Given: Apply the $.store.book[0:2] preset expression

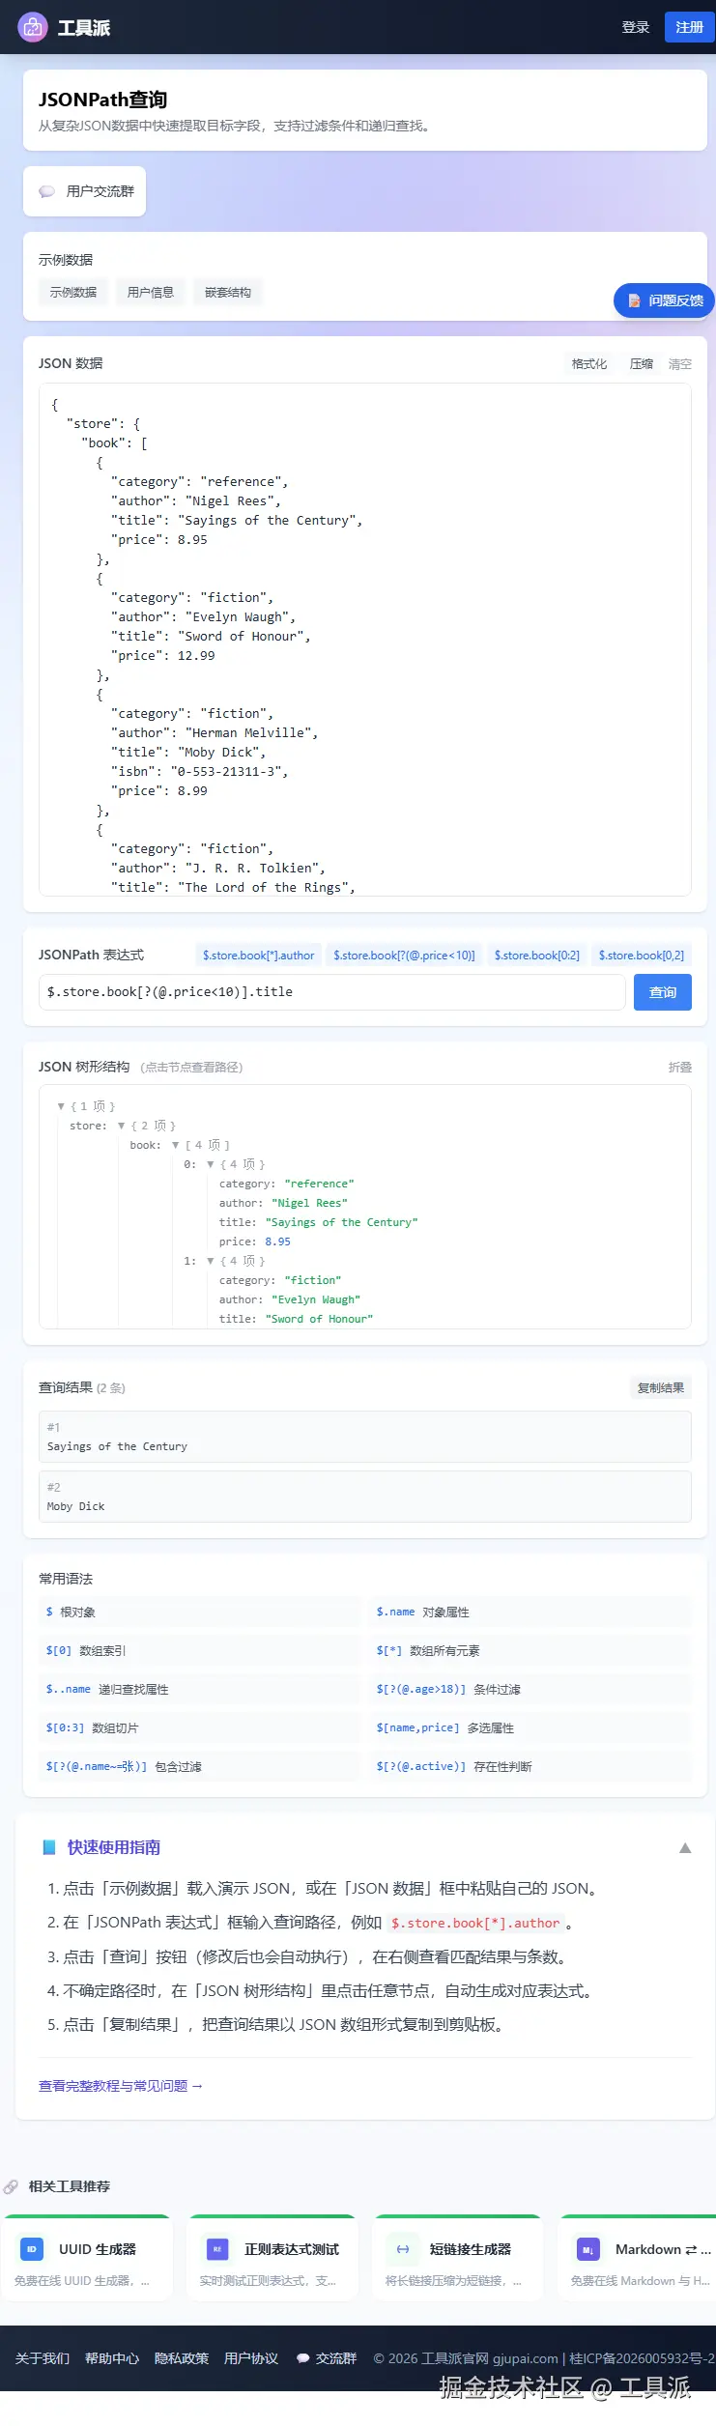Looking at the screenshot, I should 537,956.
